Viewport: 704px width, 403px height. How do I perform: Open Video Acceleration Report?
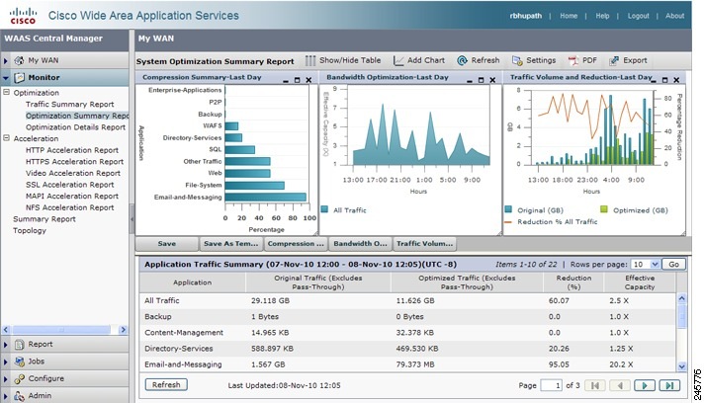pos(73,173)
